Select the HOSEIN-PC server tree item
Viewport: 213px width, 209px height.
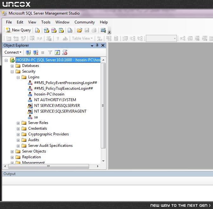58,60
